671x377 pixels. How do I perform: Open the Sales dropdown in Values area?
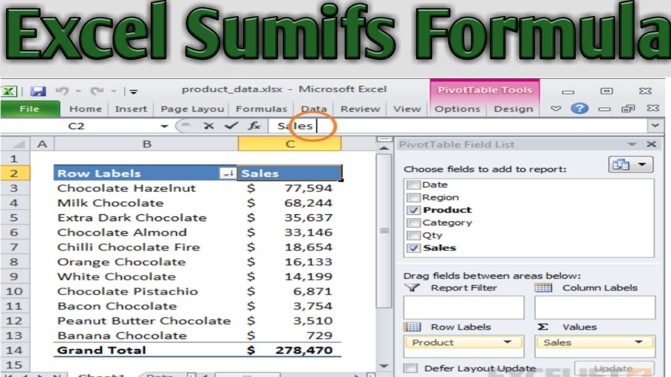[x=638, y=342]
